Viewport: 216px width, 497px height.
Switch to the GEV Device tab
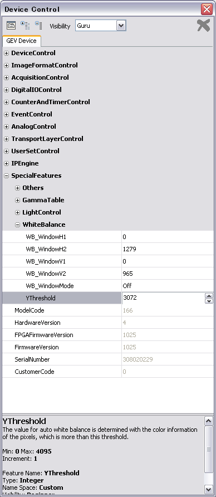[21, 41]
